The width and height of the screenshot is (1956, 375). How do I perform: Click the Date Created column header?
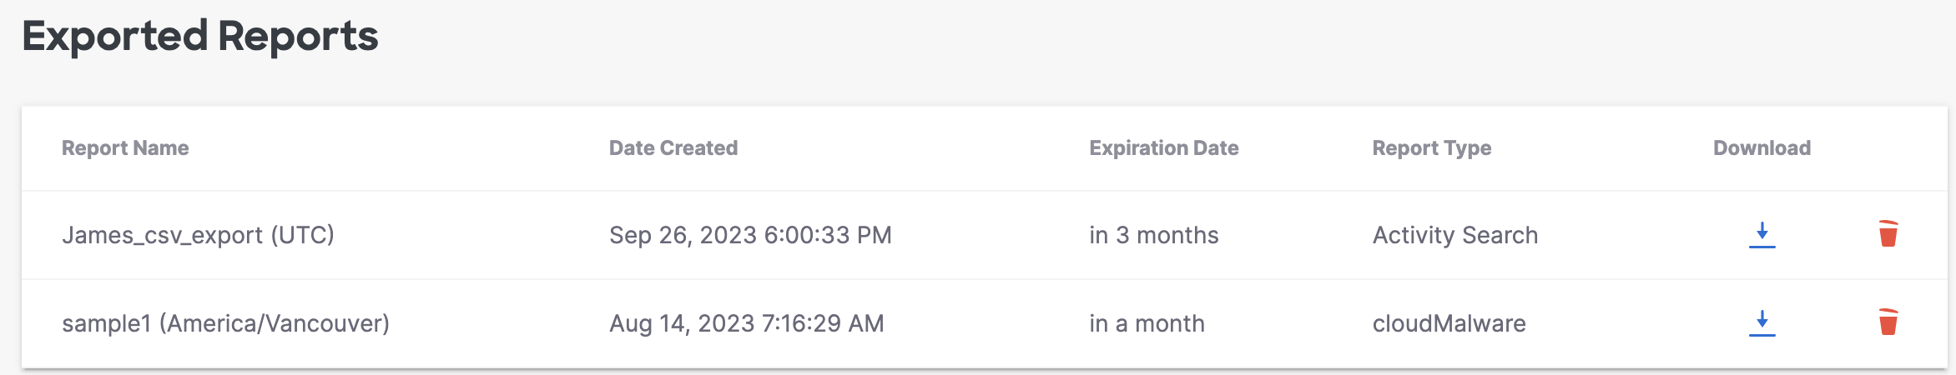tap(673, 148)
